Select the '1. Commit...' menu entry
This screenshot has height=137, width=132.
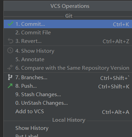[68, 24]
